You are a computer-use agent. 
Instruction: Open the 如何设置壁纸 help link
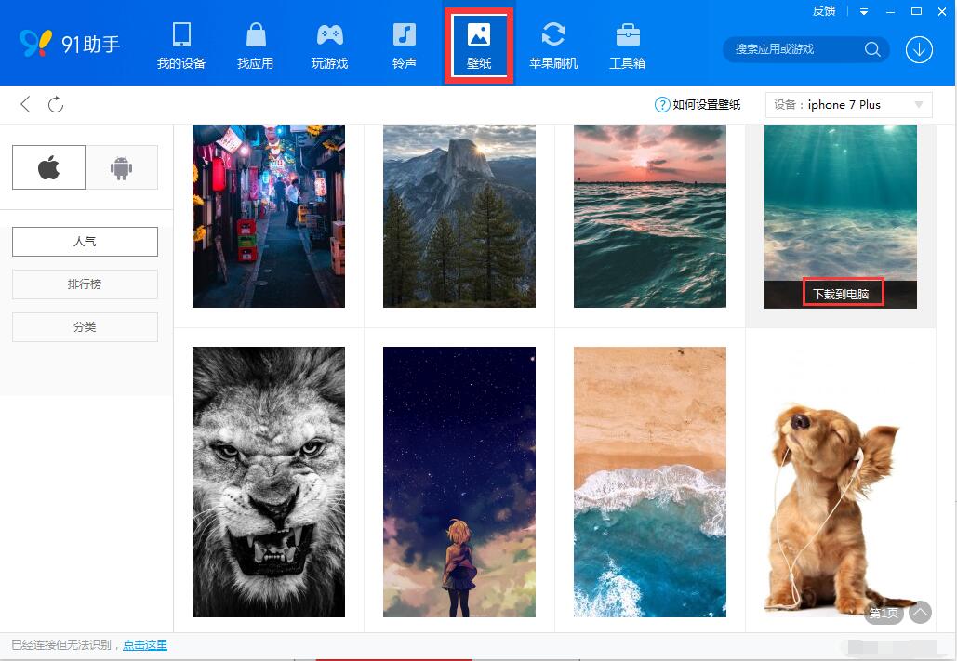point(698,105)
